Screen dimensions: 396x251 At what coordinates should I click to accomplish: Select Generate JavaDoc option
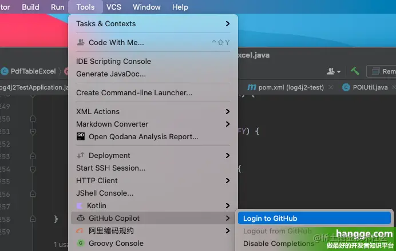point(153,74)
